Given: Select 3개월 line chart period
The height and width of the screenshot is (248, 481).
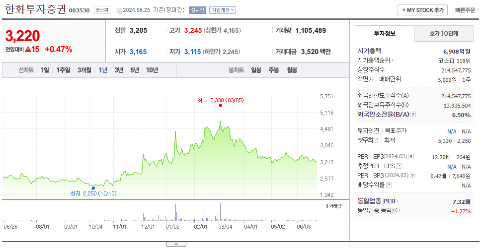Looking at the screenshot, I should pyautogui.click(x=84, y=70).
